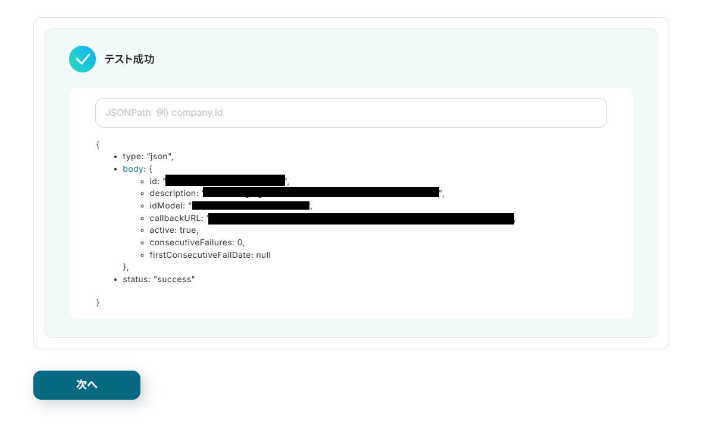Select the type: "json" line

tap(148, 156)
